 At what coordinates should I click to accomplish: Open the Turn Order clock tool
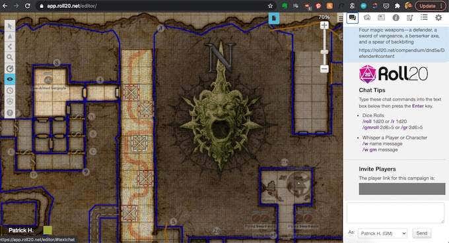coord(10,90)
